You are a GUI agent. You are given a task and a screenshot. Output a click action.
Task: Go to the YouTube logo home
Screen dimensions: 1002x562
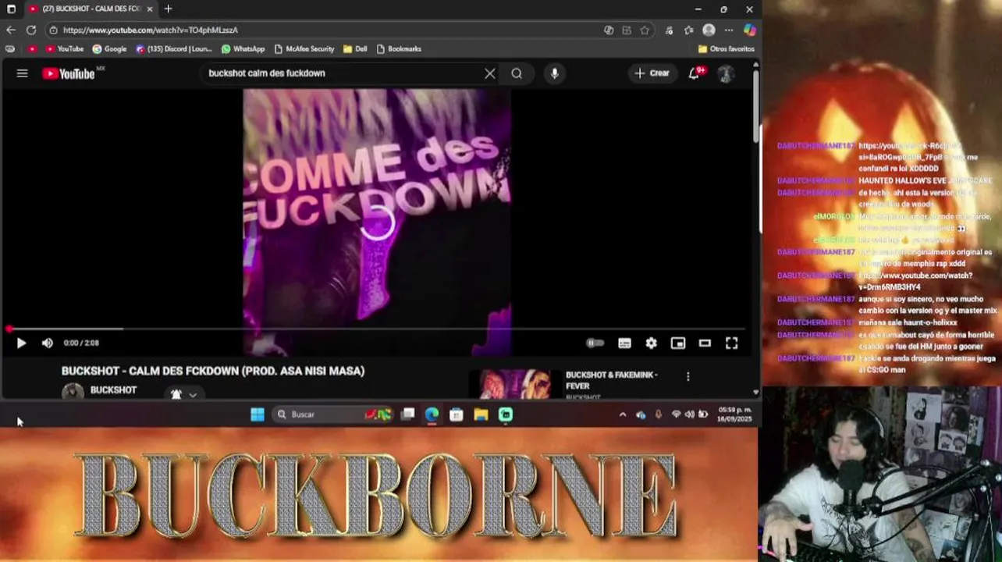coord(69,73)
